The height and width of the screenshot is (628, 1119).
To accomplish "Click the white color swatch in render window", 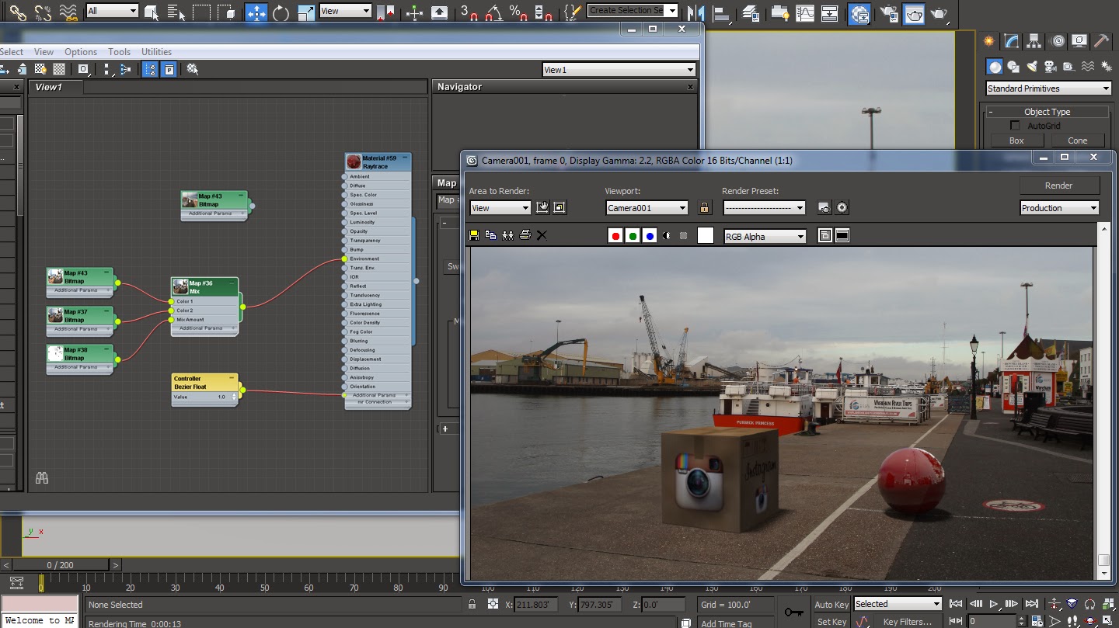I will point(705,236).
